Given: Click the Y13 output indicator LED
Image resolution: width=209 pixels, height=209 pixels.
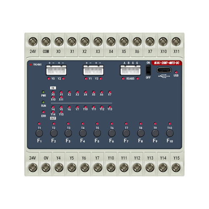Looking at the screenshot, I should click(110, 107).
